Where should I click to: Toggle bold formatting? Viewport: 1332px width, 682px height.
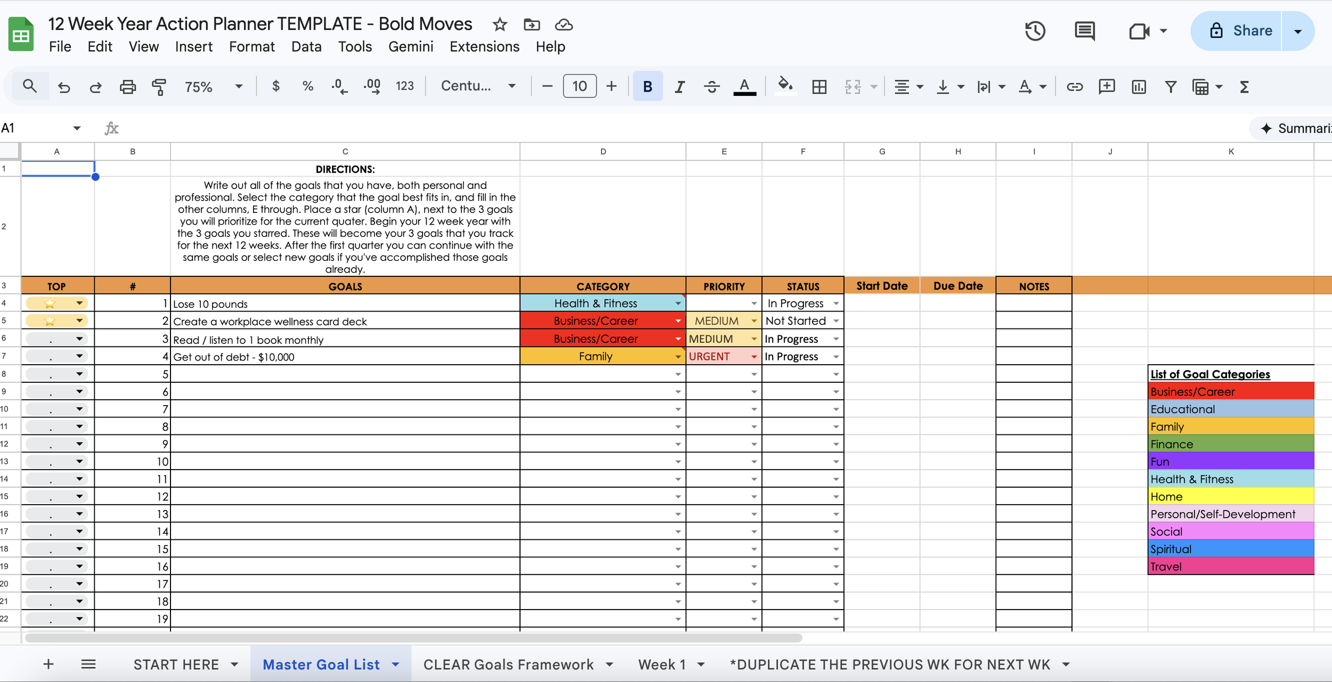(x=647, y=86)
